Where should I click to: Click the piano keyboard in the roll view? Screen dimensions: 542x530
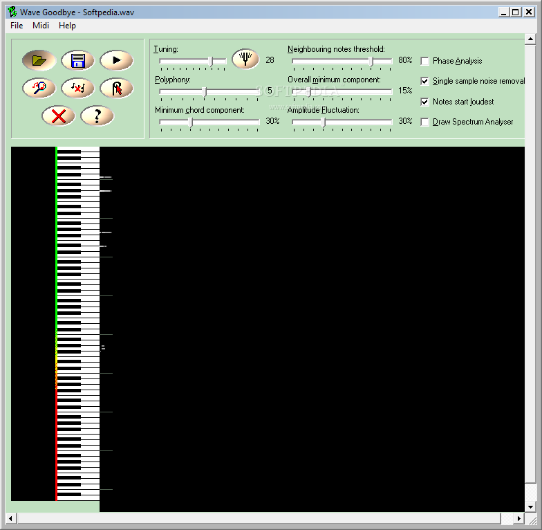pyautogui.click(x=78, y=324)
